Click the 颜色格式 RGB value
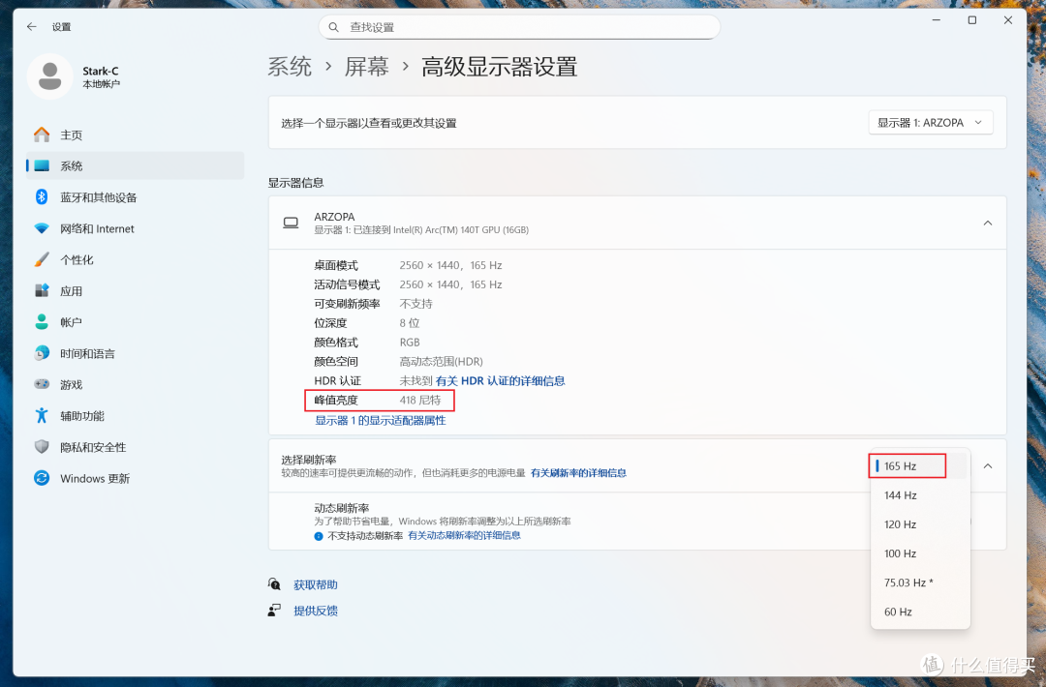Screen dimensions: 1046x687 [x=410, y=342]
